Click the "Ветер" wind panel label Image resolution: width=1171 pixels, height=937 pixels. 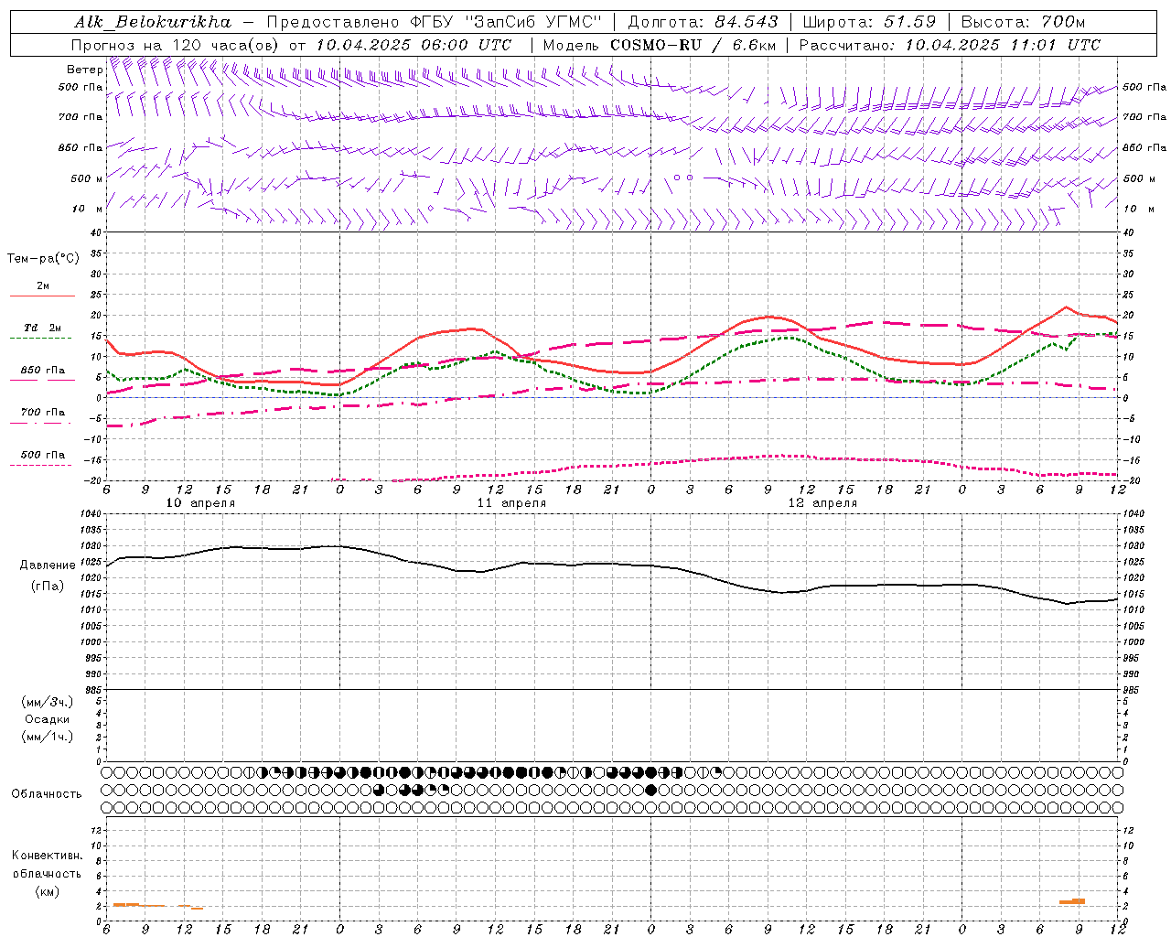tap(84, 70)
